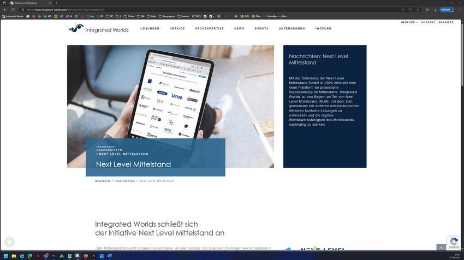Open browser settings three-dot menu
Viewport: 464px width, 260px height.
point(460,10)
